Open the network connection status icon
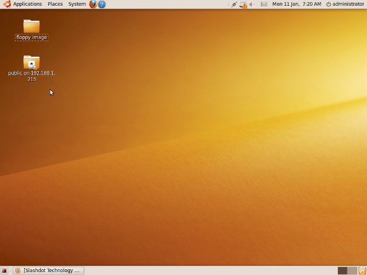The height and width of the screenshot is (275, 367). 234,4
